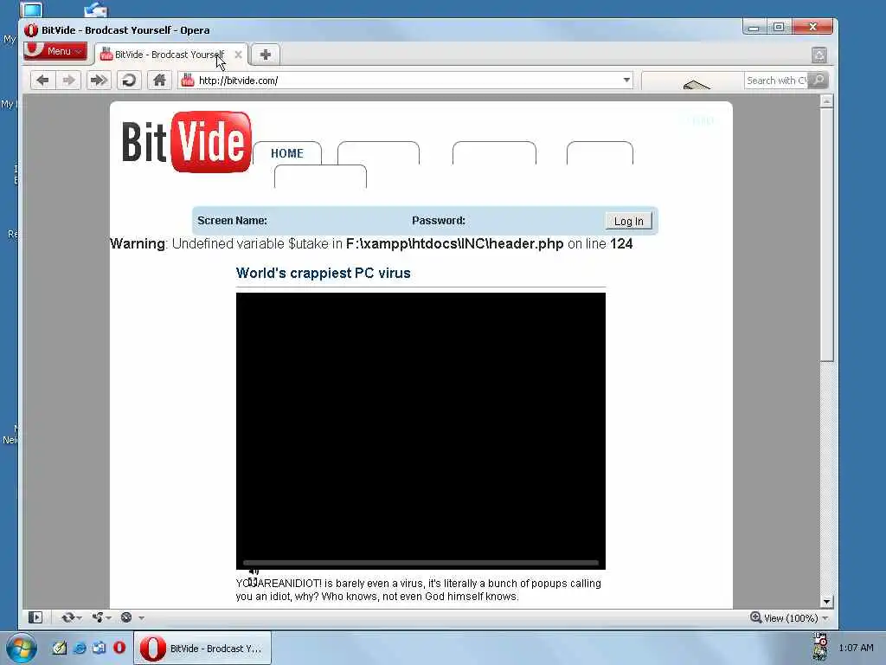Open the Opera Link sync status menu
Screen dimensions: 886x665
point(71,617)
